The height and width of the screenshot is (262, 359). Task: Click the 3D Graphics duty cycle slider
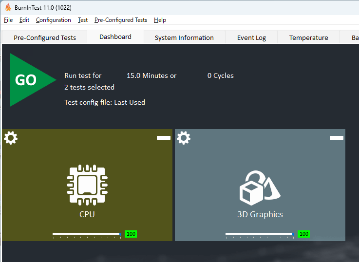tap(259, 234)
